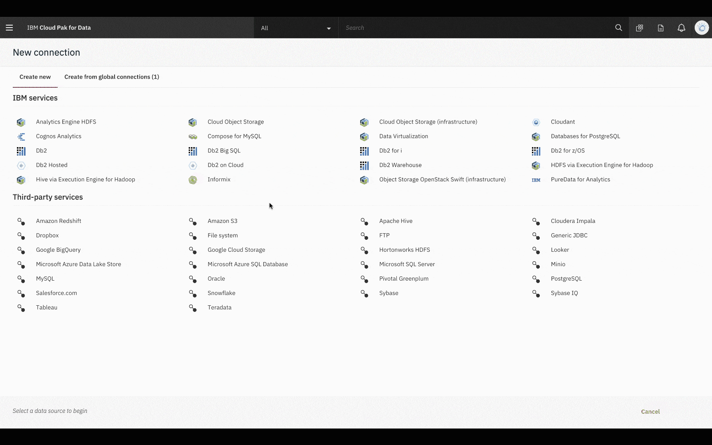The image size is (712, 445).
Task: Click the Cancel button
Action: click(650, 411)
